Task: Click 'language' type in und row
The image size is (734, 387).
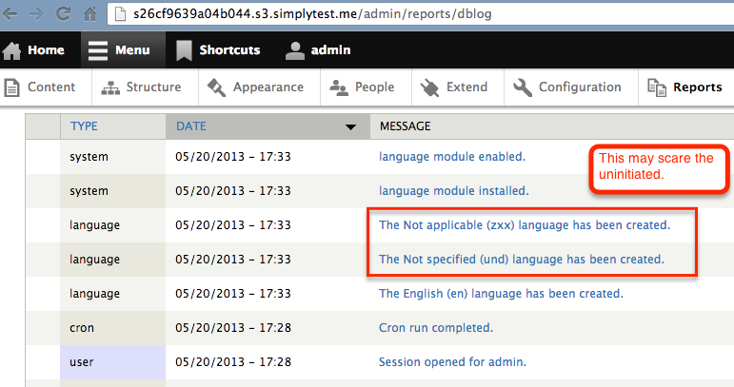Action: pyautogui.click(x=94, y=260)
